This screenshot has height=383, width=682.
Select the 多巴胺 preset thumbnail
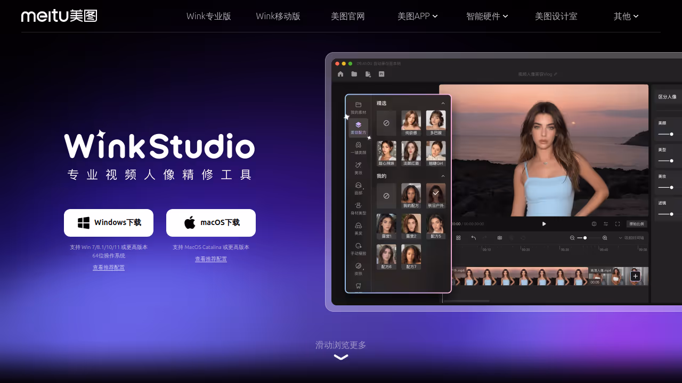coord(436,123)
